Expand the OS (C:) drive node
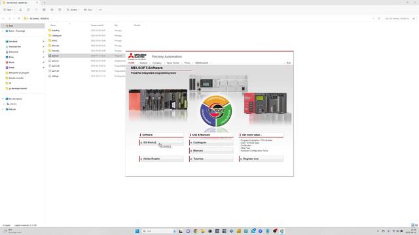Viewport: 419px width, 235px height. (5, 104)
